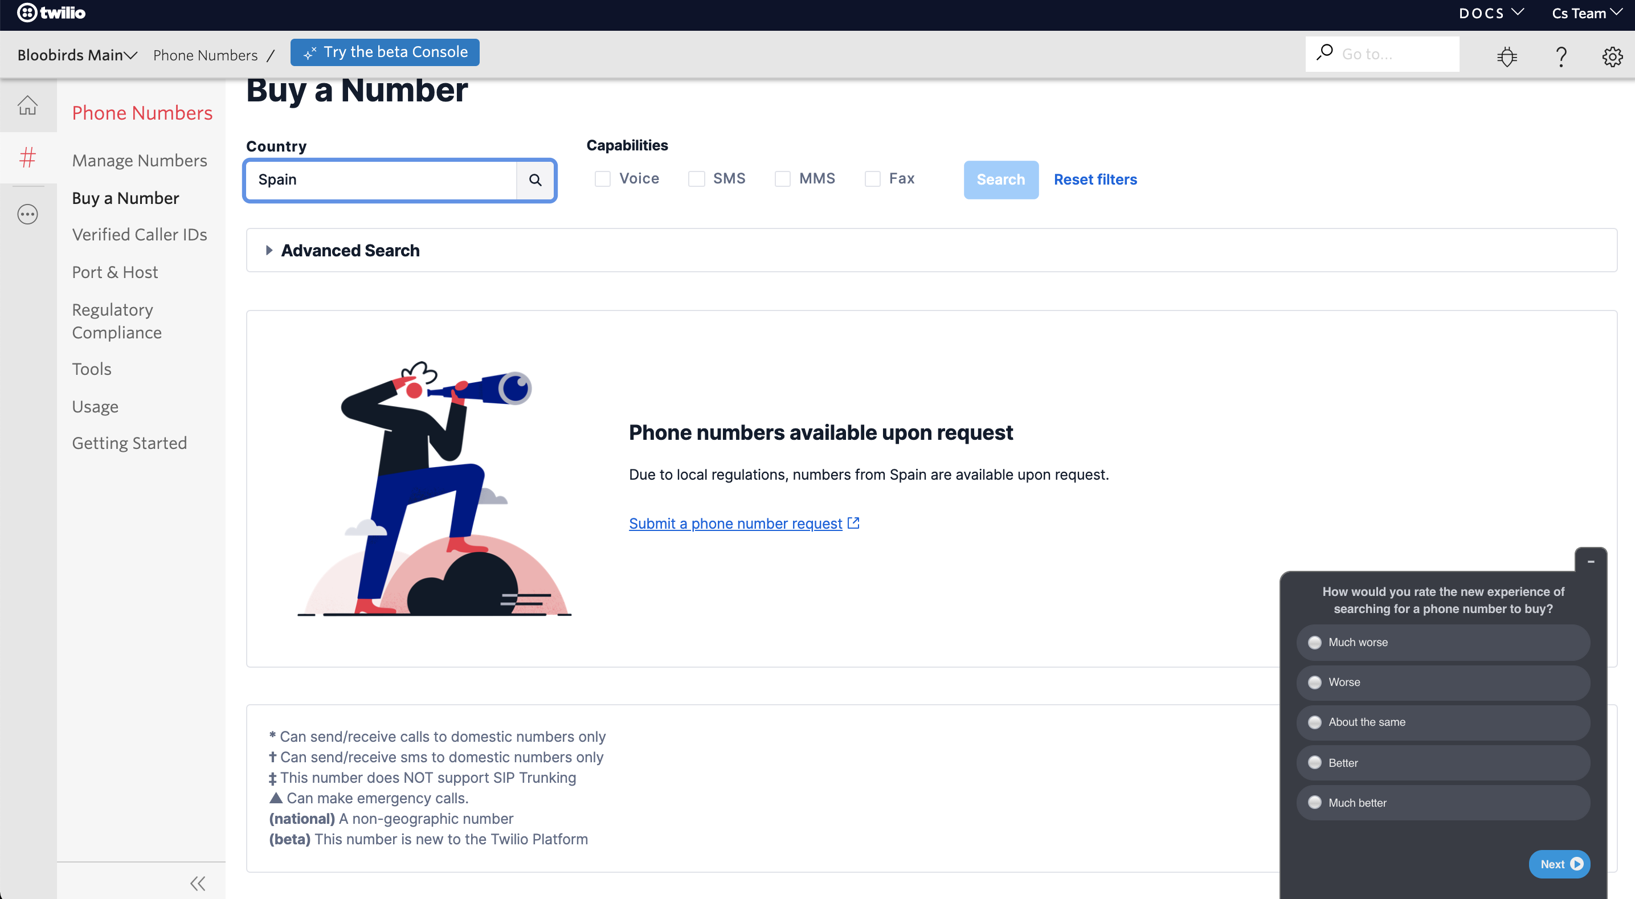Image resolution: width=1635 pixels, height=899 pixels.
Task: Open Verified Caller IDs in sidebar
Action: (x=140, y=235)
